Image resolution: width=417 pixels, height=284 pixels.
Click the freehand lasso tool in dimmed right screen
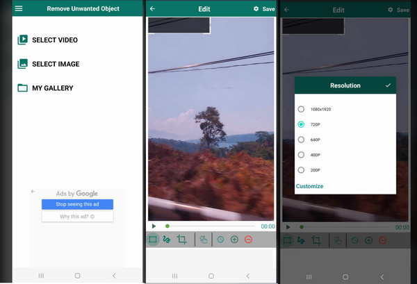(301, 240)
